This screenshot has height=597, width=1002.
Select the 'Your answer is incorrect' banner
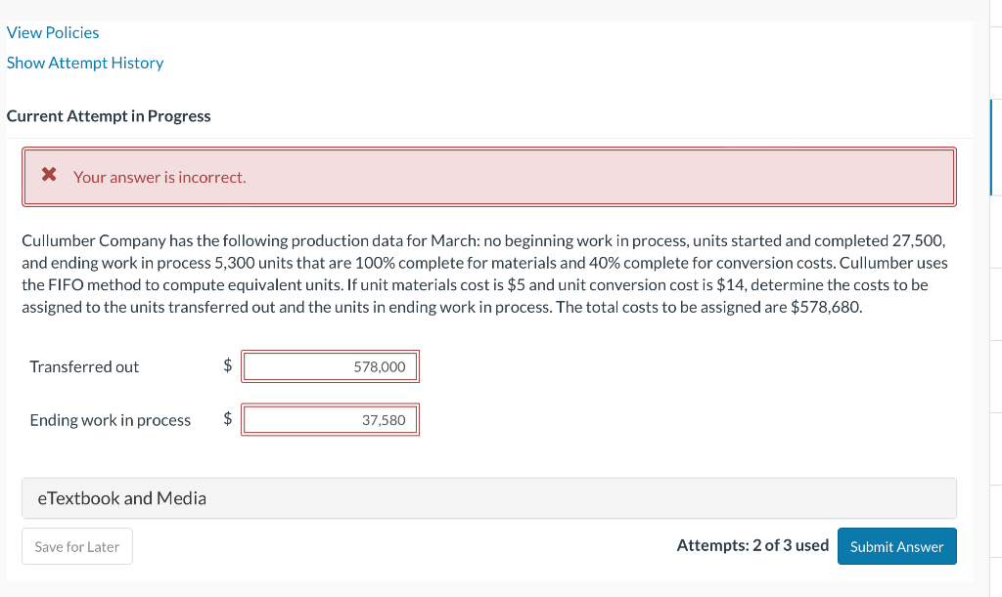489,177
